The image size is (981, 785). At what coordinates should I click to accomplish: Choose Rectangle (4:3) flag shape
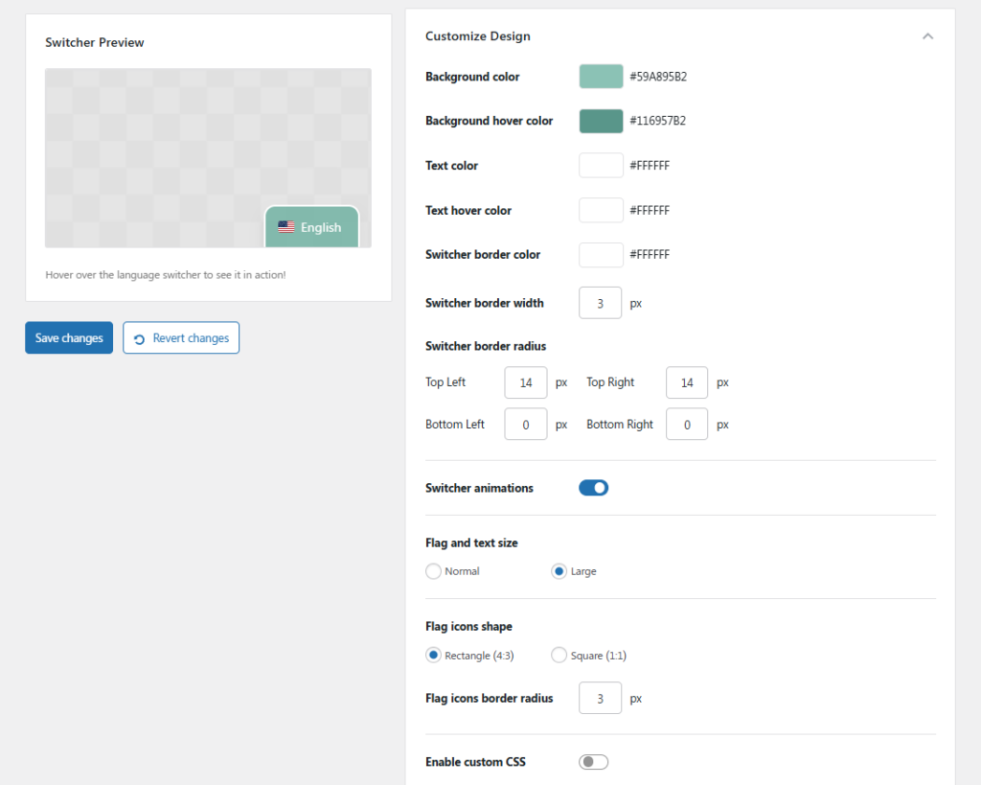434,656
